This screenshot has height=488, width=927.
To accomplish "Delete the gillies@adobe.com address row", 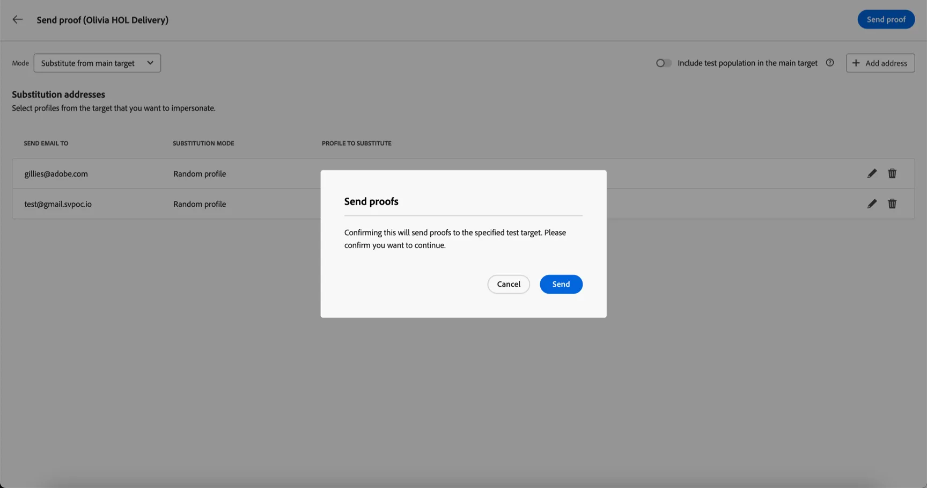I will [x=892, y=173].
